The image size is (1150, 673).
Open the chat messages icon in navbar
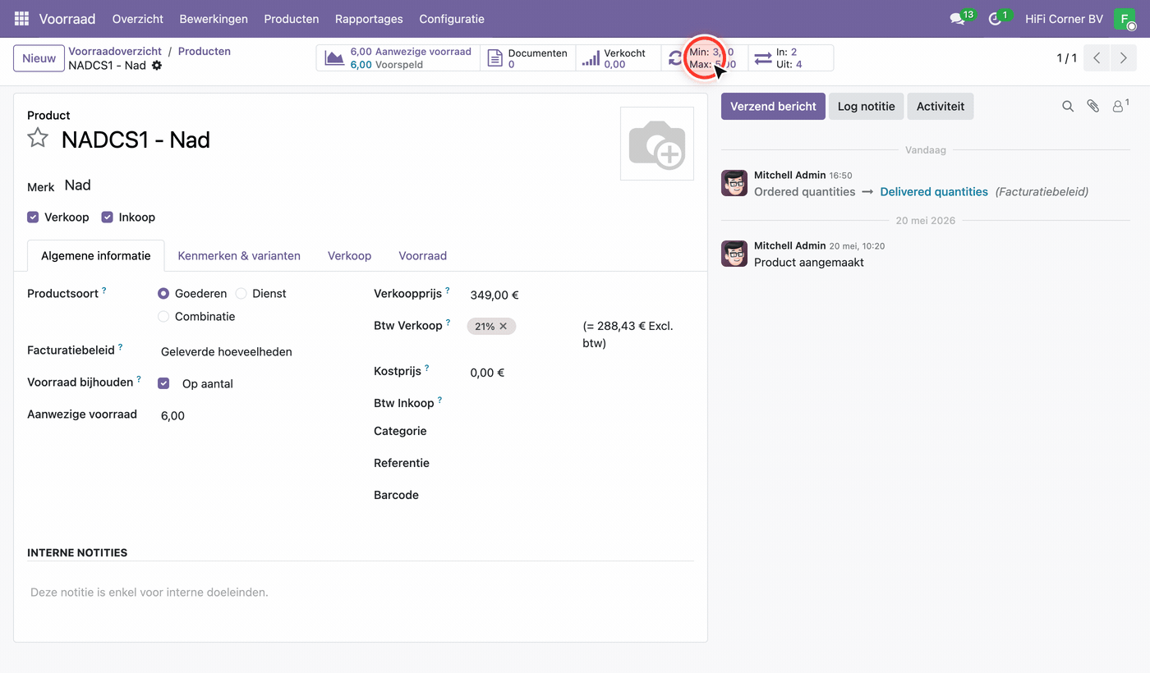click(957, 19)
